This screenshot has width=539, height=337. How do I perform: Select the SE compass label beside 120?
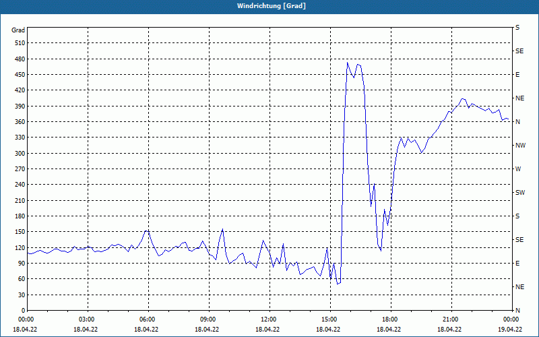pyautogui.click(x=519, y=240)
